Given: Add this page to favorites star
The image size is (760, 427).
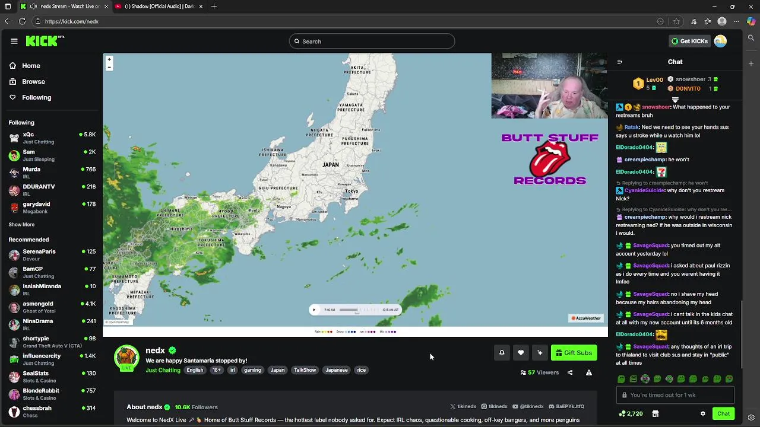Looking at the screenshot, I should 677,21.
